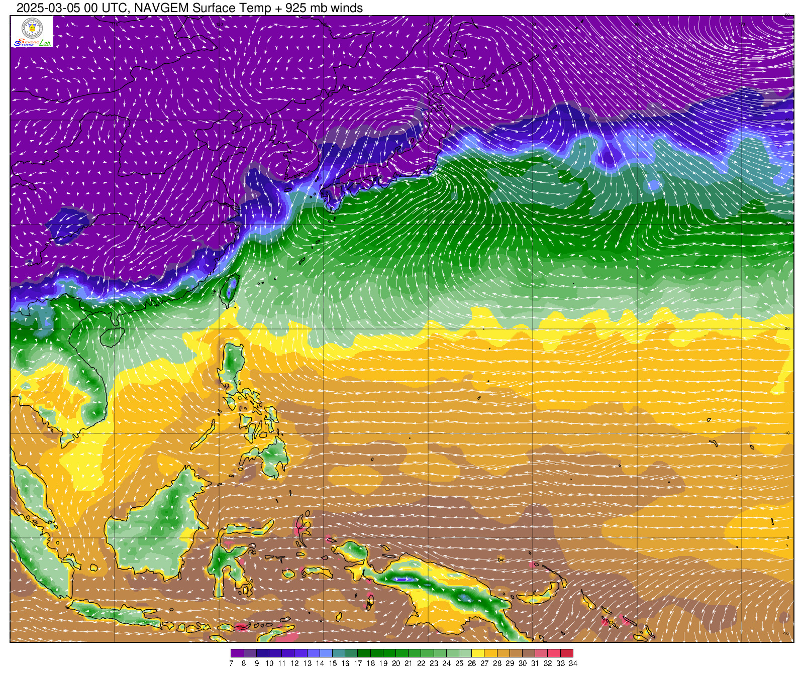Click the 20 latitude label
804x673 pixels.
[787, 328]
